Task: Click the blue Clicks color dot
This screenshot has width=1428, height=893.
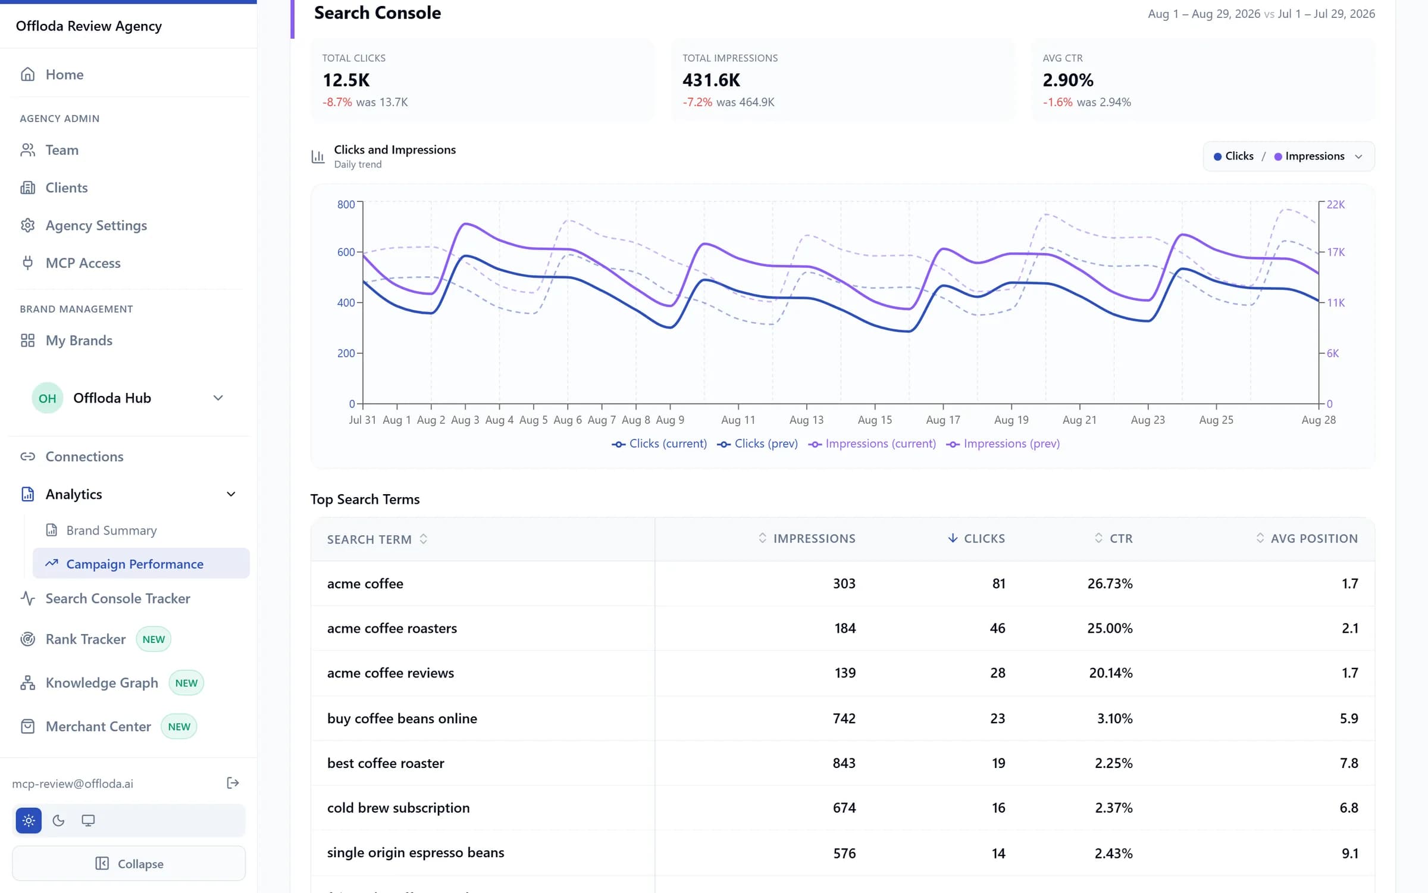Action: pos(1217,157)
